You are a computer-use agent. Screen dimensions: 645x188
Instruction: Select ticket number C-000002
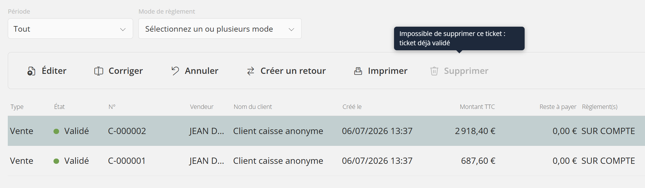(x=127, y=131)
